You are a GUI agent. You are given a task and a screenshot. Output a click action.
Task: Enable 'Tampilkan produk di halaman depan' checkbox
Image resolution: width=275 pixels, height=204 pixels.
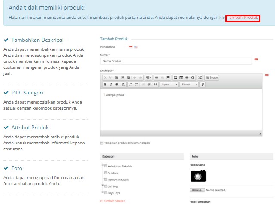[102, 143]
